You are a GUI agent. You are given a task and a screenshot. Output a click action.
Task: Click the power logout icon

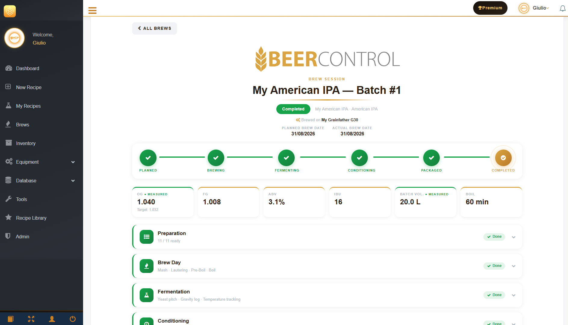coord(73,319)
